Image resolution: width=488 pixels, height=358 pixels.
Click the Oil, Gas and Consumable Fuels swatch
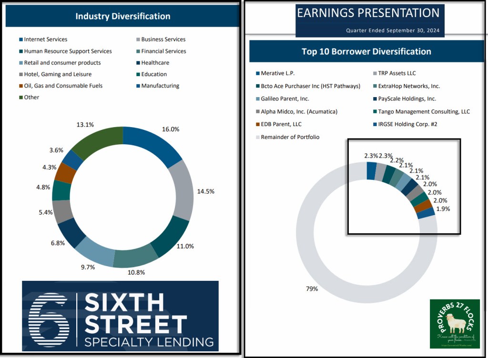[21, 86]
